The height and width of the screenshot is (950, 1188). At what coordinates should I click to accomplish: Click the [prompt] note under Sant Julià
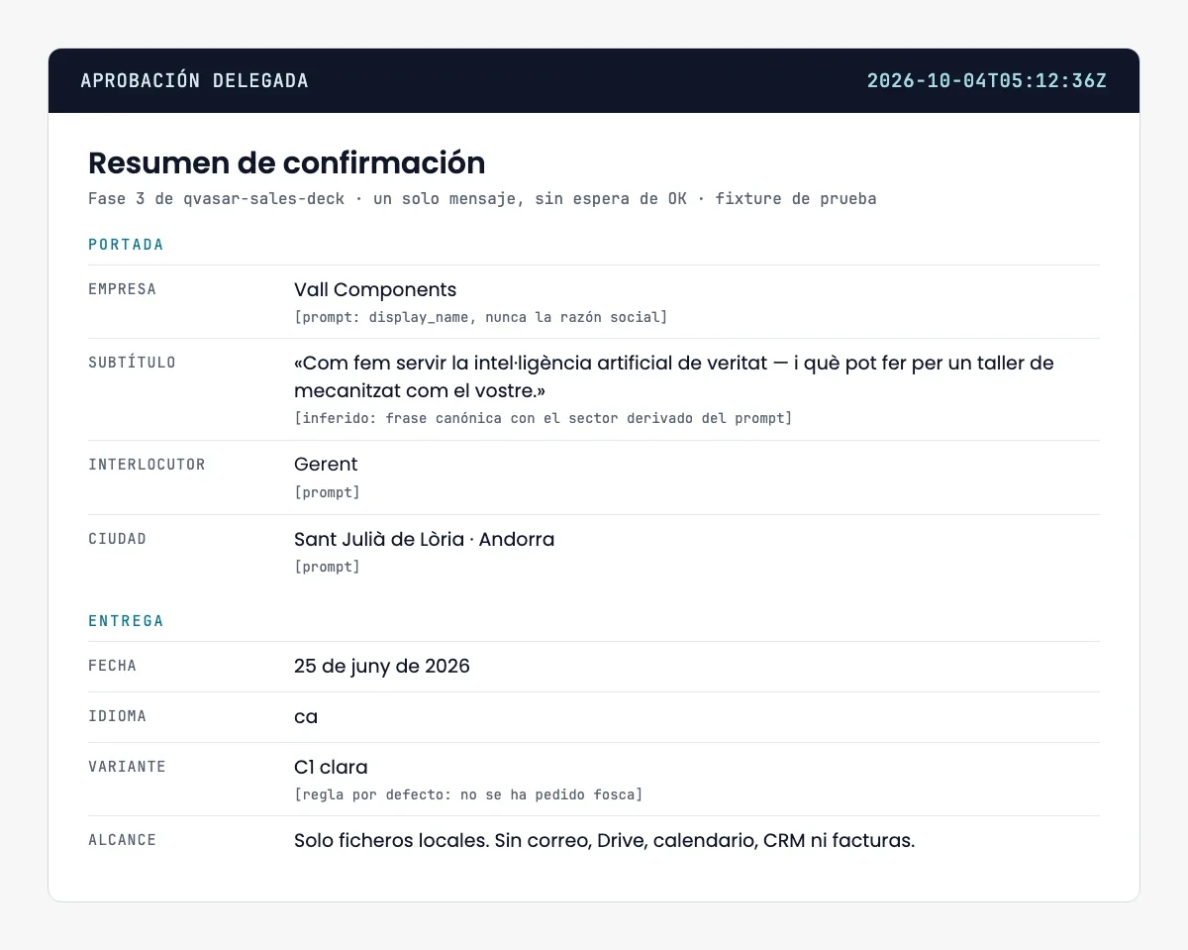pos(327,568)
